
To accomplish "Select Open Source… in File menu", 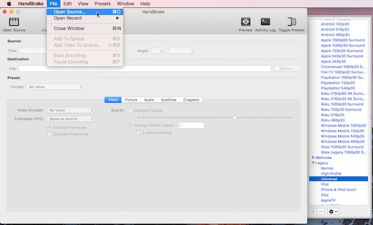I will (x=85, y=12).
